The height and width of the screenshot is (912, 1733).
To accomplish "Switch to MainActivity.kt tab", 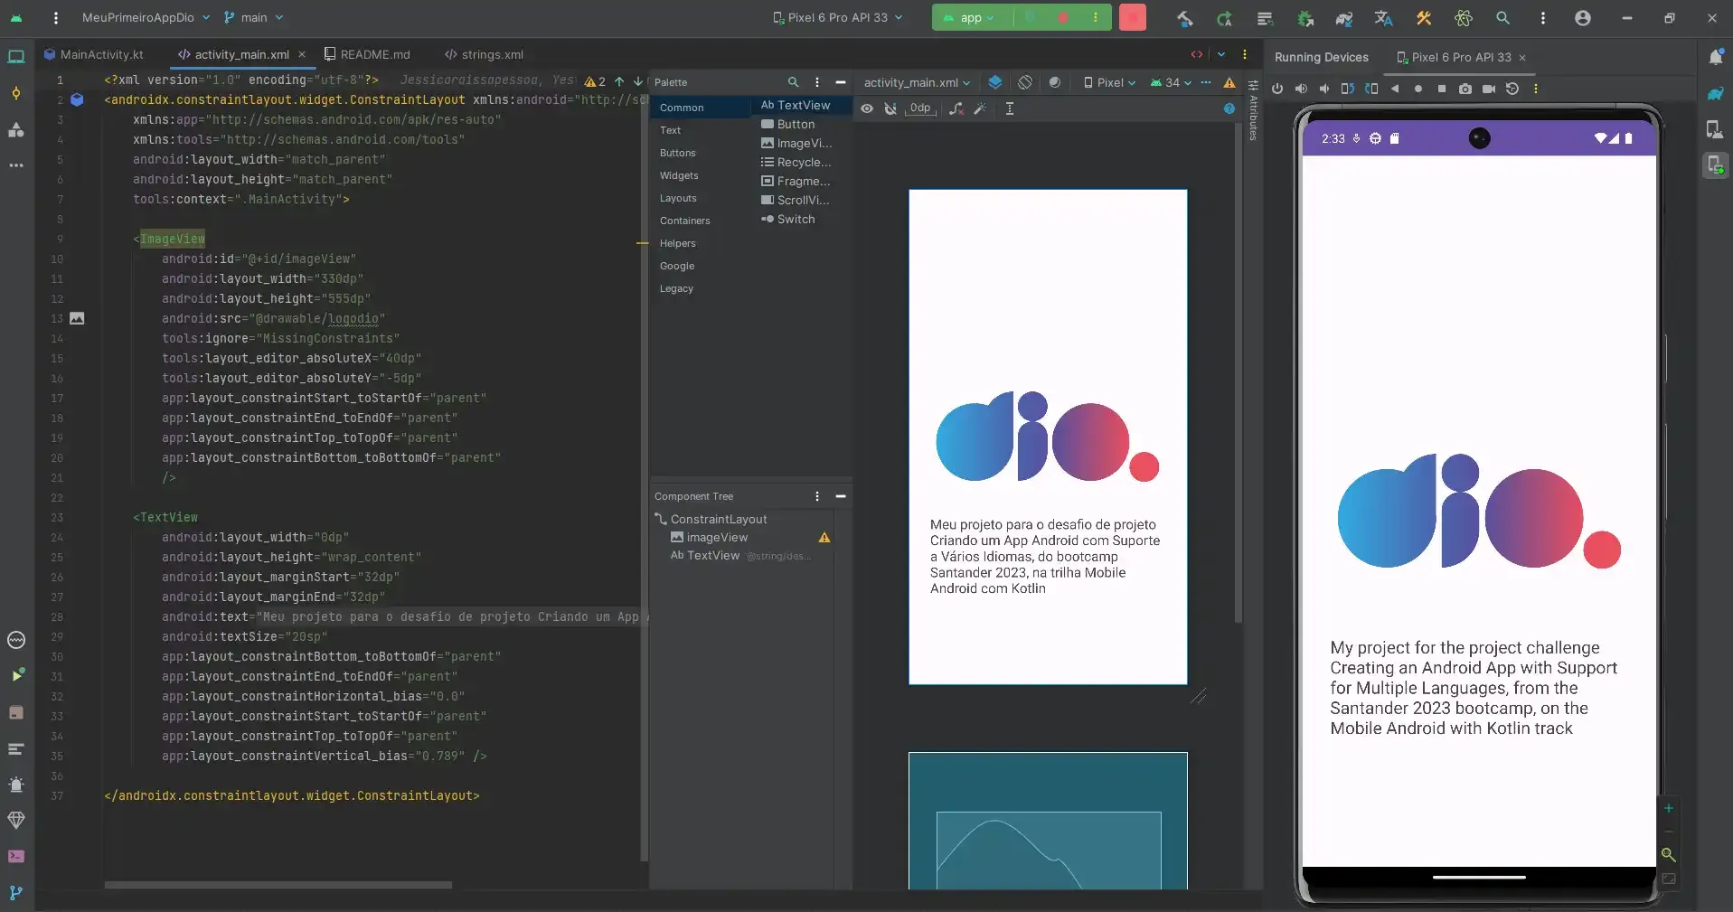I will 94,54.
